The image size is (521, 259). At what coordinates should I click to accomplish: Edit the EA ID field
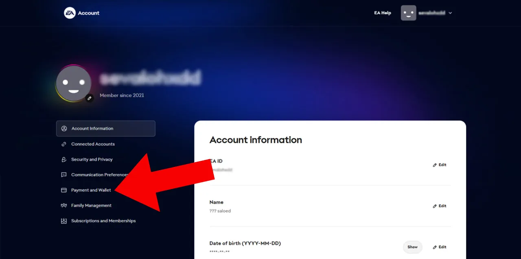[x=440, y=165]
